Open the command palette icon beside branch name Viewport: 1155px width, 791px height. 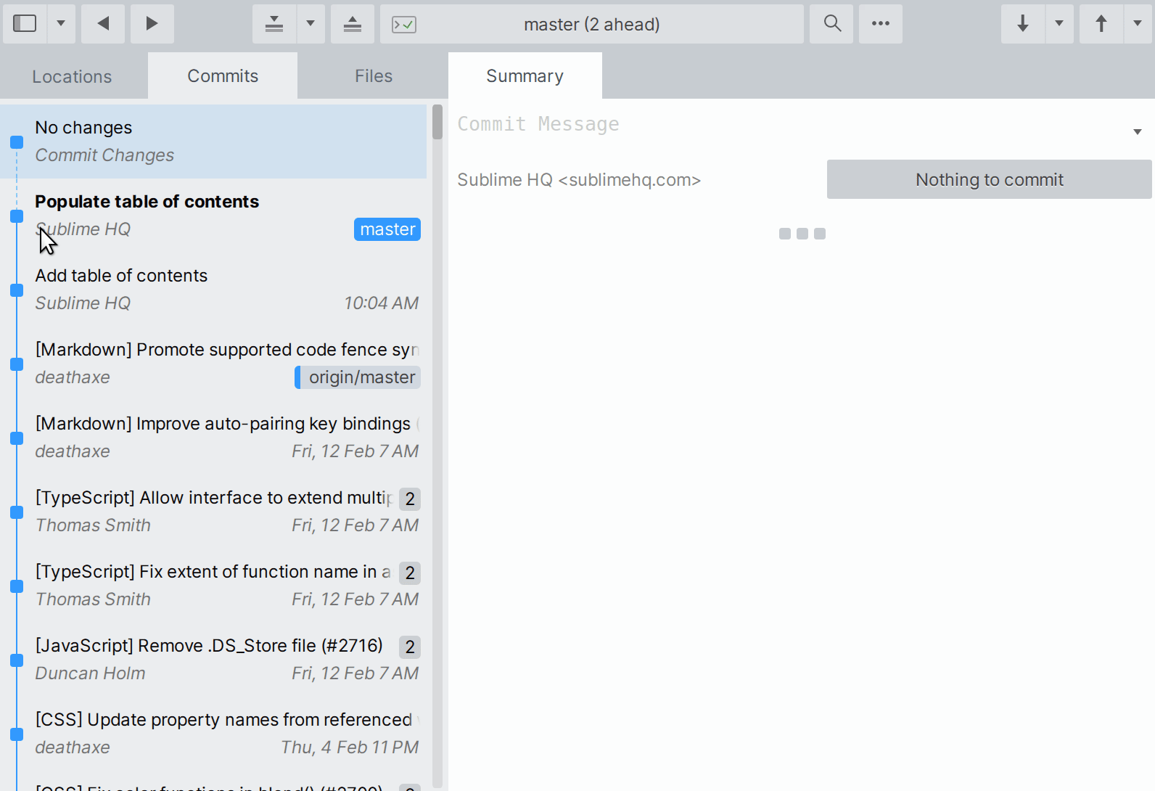[404, 25]
